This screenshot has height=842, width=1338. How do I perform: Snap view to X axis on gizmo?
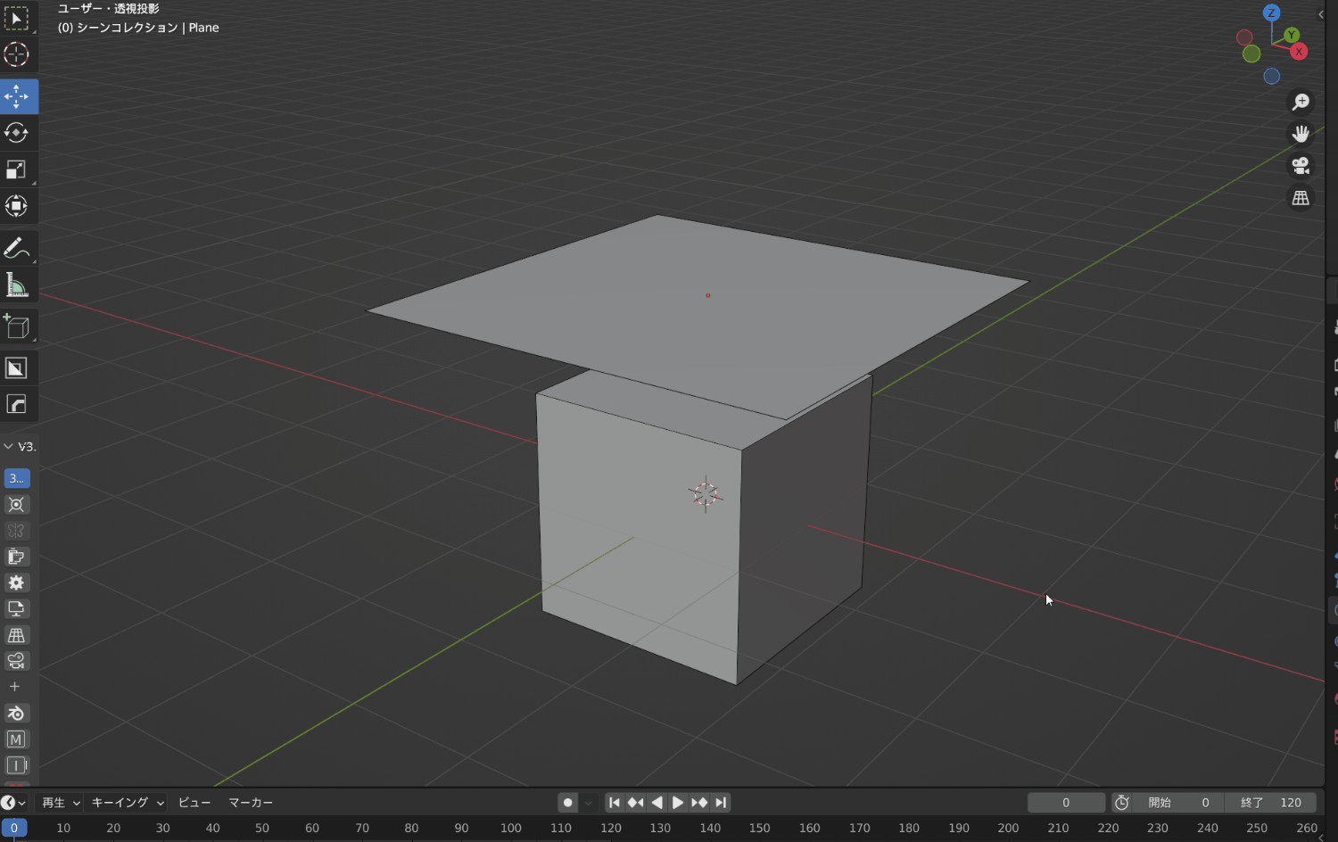1300,52
